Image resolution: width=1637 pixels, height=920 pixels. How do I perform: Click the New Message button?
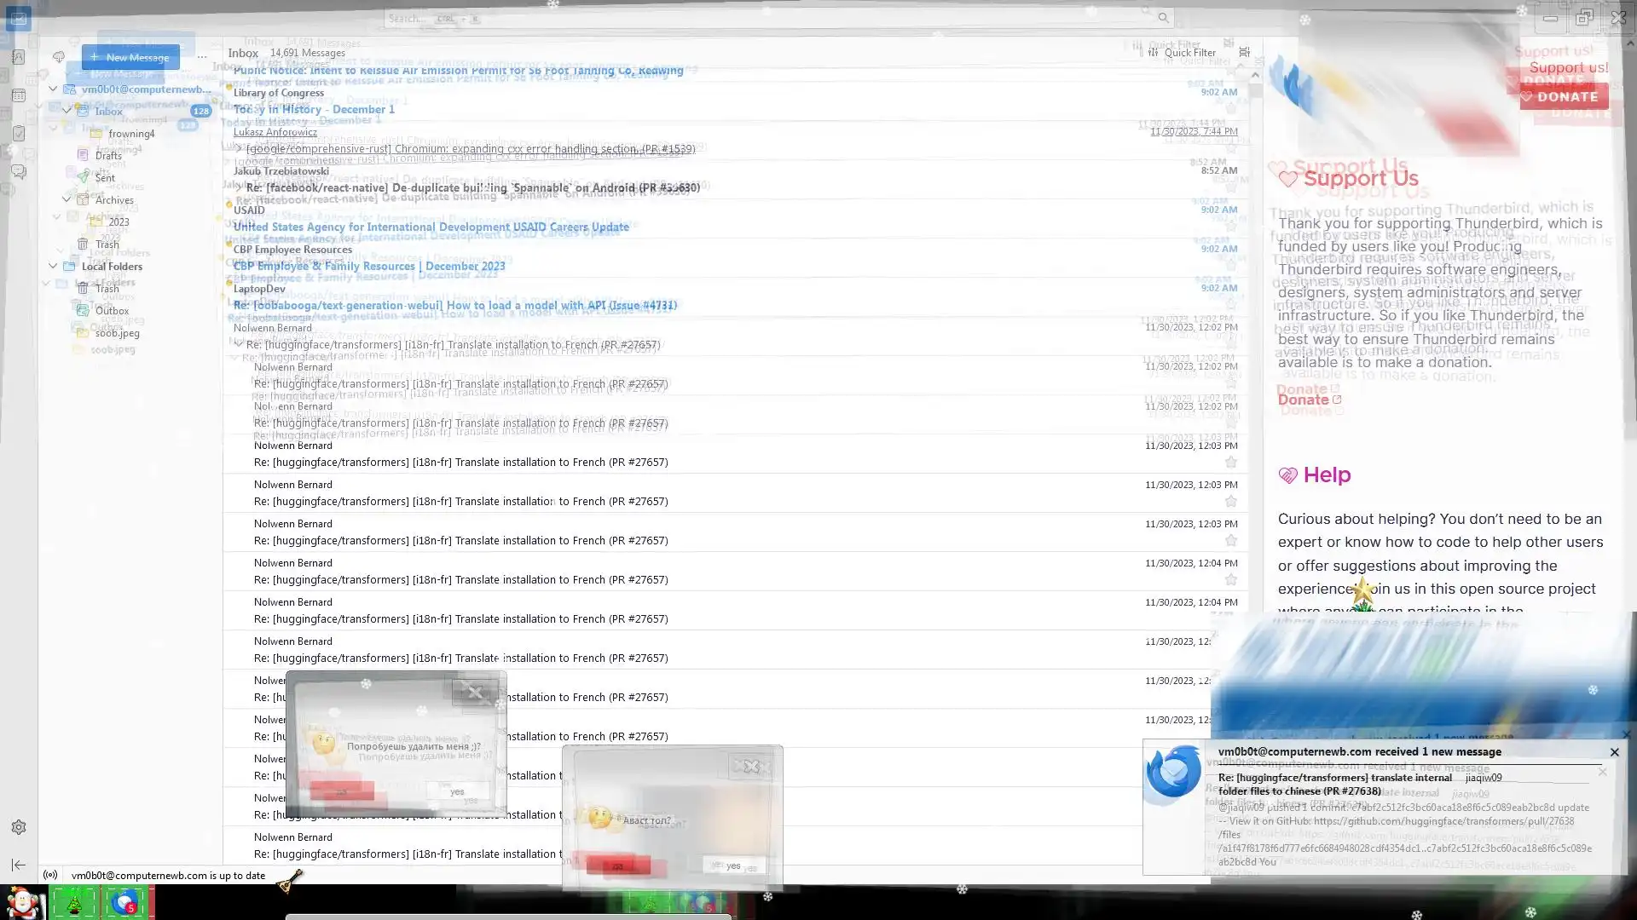tap(130, 57)
